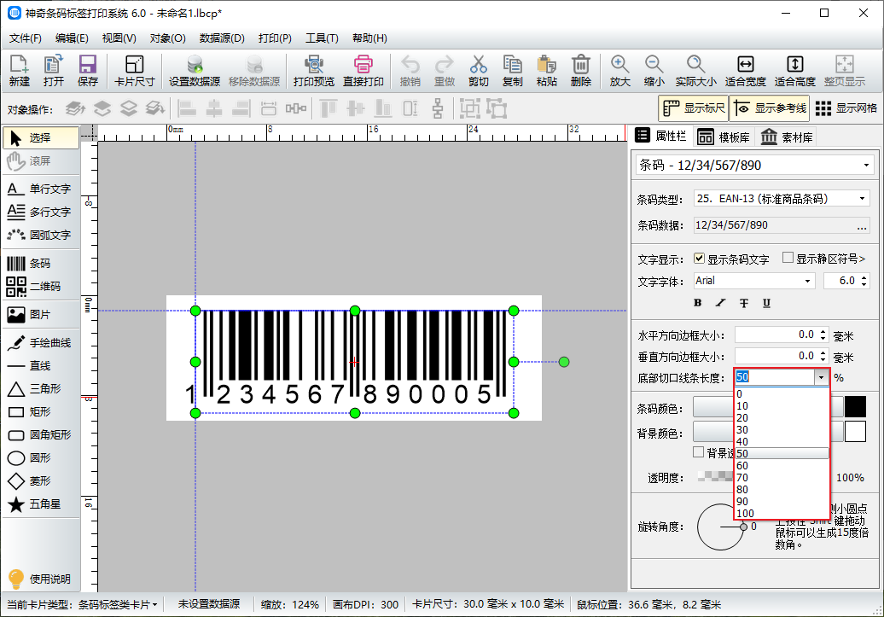Choose 0 in the open list
The width and height of the screenshot is (884, 617).
pos(782,394)
